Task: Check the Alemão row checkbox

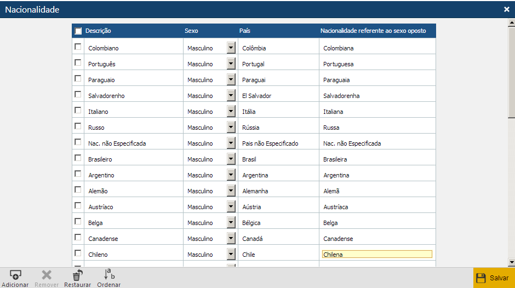Action: (78, 189)
